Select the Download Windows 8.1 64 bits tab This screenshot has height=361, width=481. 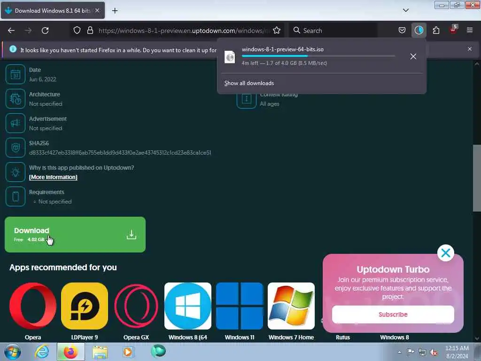click(x=53, y=10)
